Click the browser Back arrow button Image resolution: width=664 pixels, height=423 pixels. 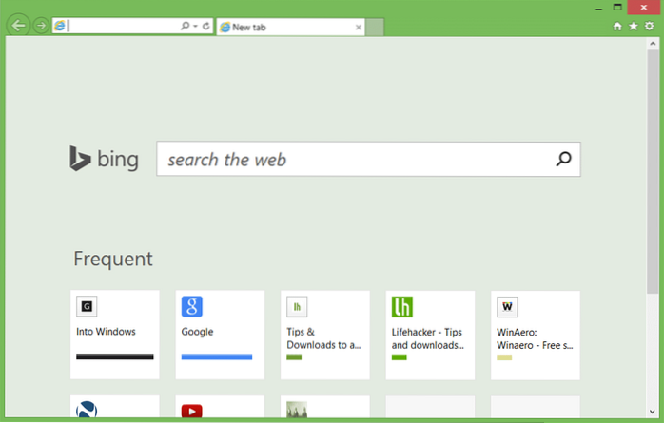coord(17,26)
